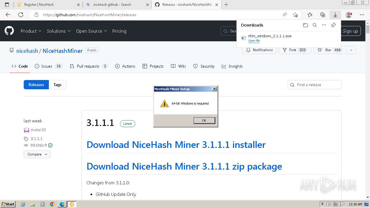Click the Edge icon in taskbar
The height and width of the screenshot is (208, 370).
pos(62,204)
